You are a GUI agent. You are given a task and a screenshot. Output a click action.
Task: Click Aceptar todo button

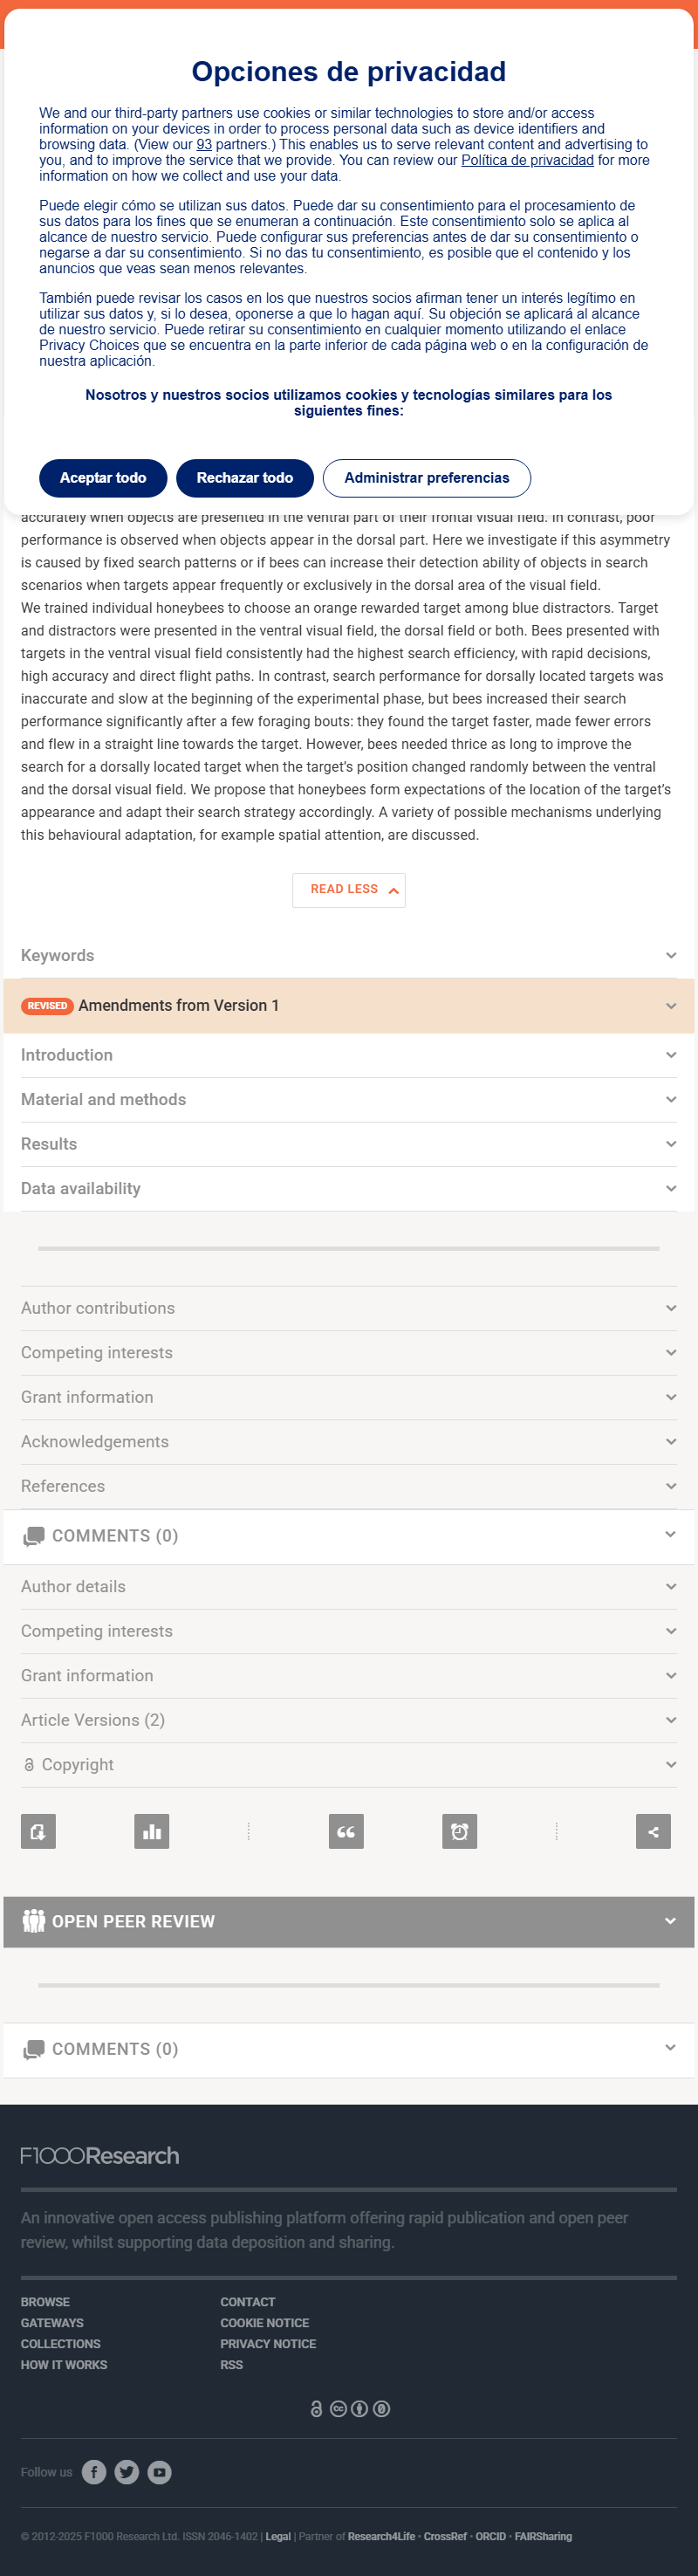tap(103, 478)
